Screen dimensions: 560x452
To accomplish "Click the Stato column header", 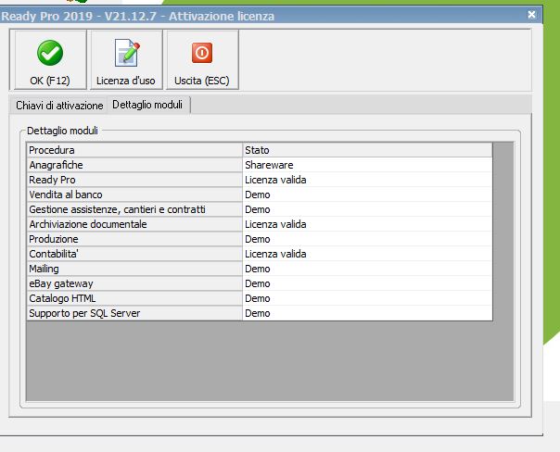I will point(367,150).
